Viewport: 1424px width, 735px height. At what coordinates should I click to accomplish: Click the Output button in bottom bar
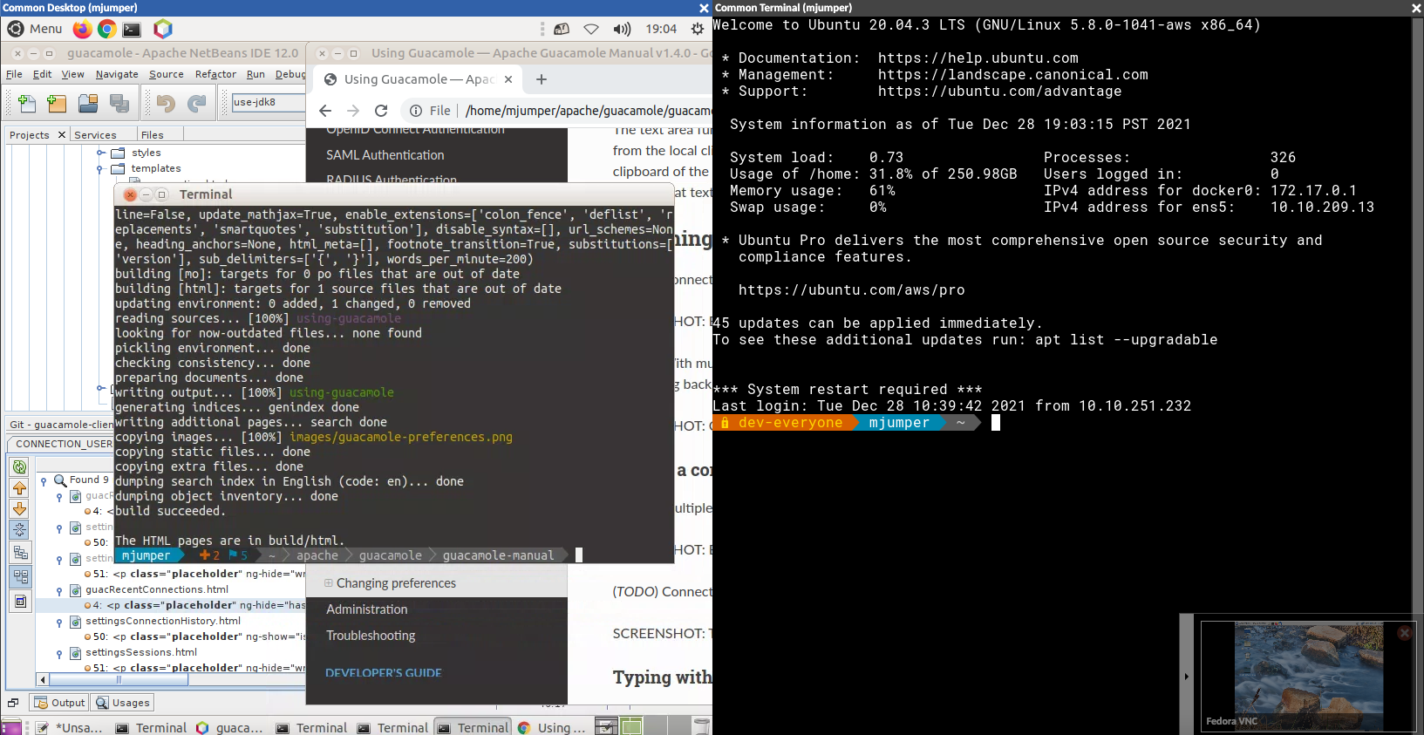(60, 703)
